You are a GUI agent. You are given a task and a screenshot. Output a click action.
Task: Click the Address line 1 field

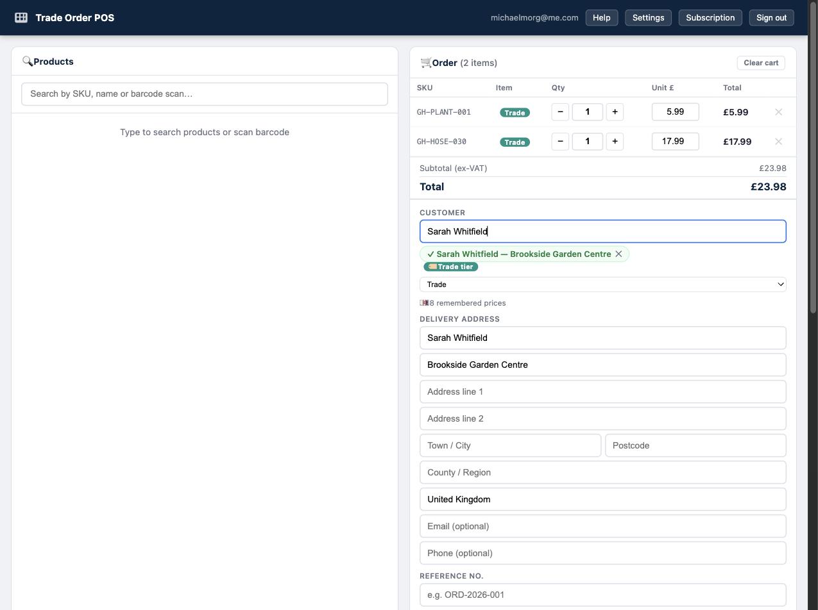603,392
